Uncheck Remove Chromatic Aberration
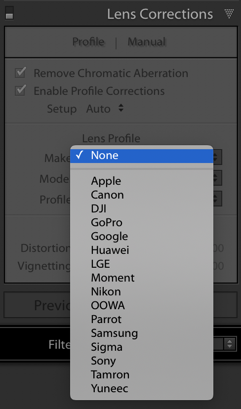Viewport: 241px width, 409px height. click(x=20, y=73)
